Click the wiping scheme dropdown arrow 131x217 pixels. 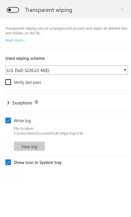(125, 70)
